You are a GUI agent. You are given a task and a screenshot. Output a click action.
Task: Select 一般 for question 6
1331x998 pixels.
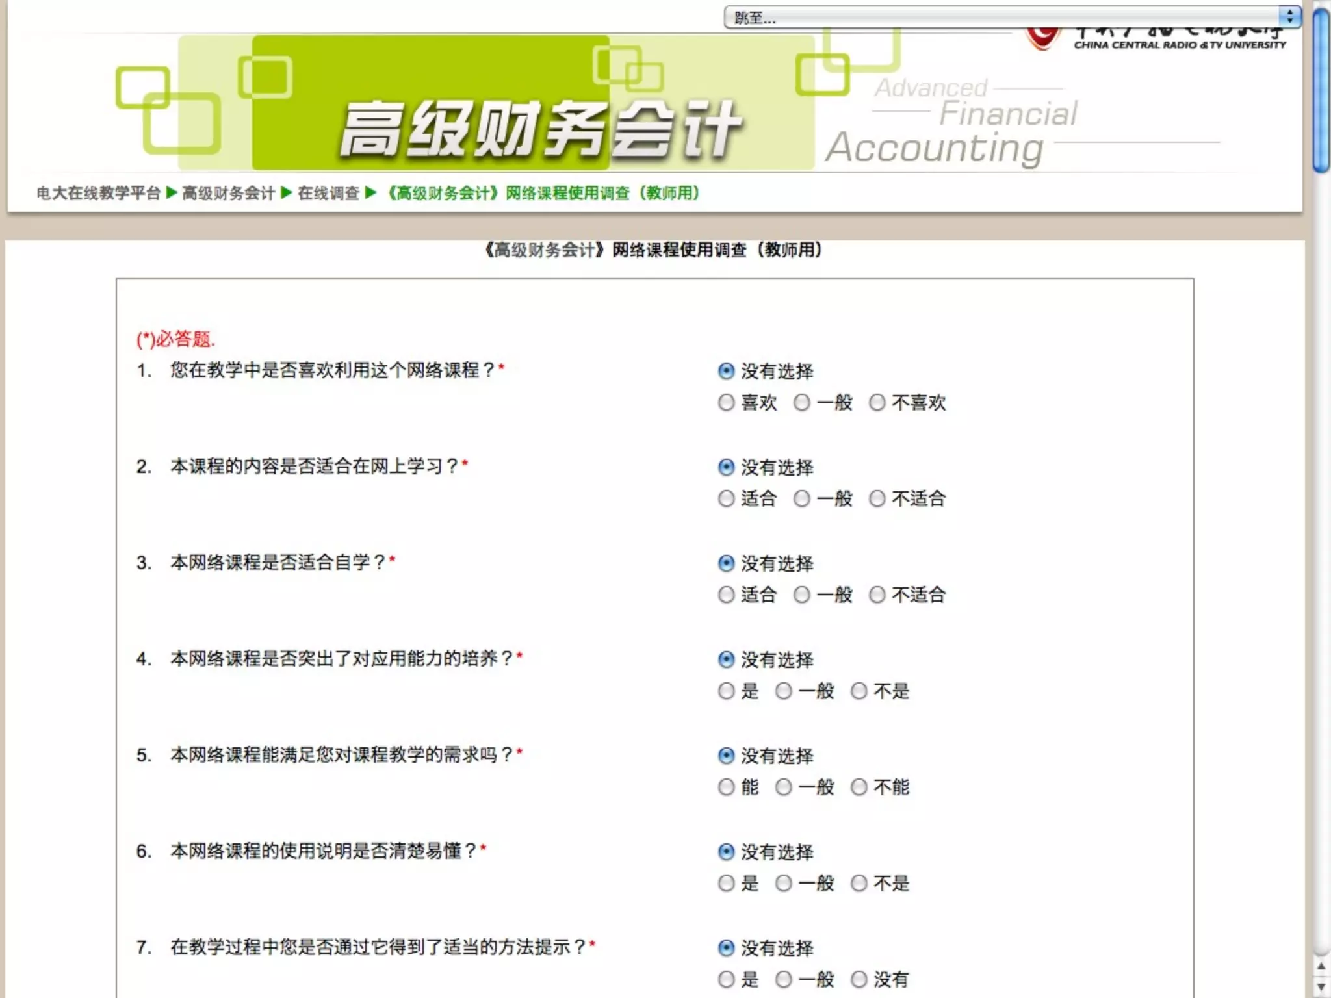click(x=784, y=884)
